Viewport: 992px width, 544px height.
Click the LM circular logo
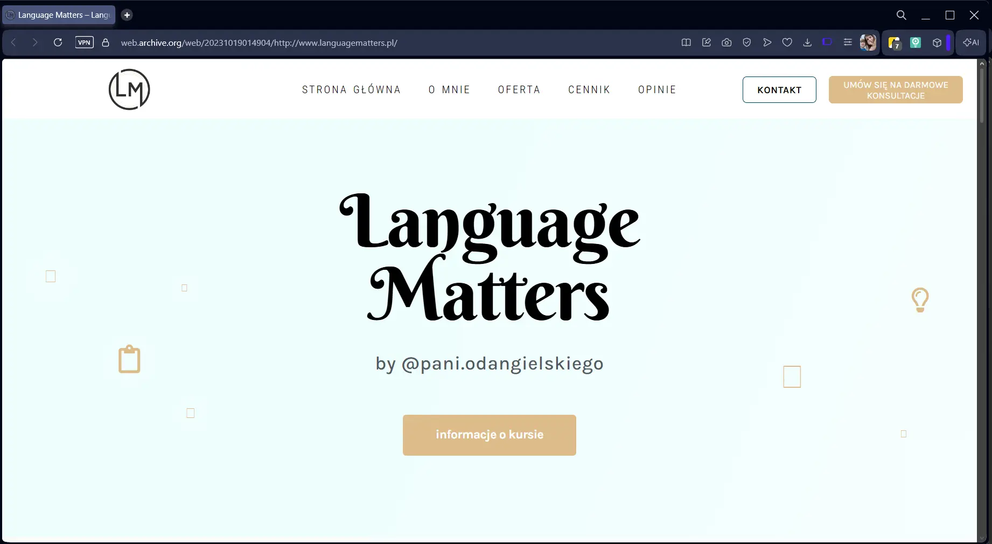(129, 89)
